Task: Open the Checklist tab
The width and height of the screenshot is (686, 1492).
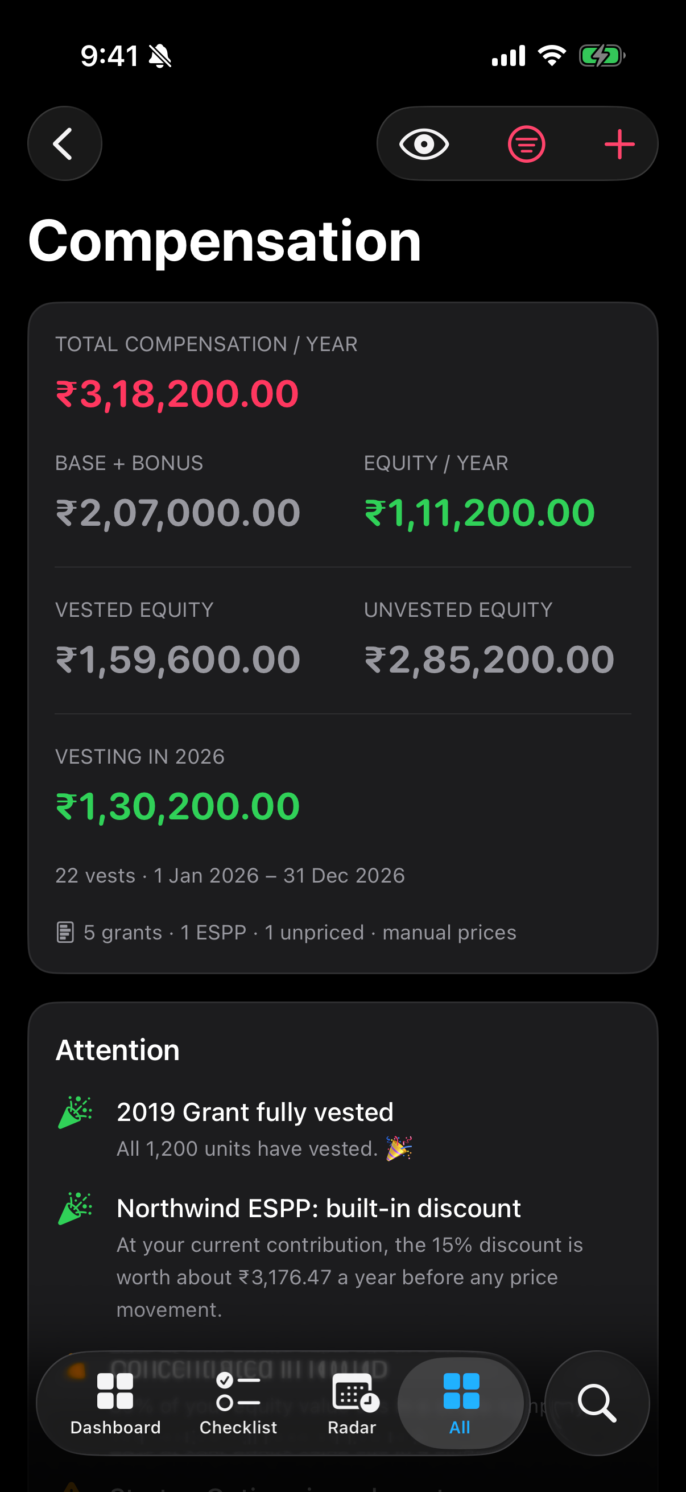Action: [238, 1403]
